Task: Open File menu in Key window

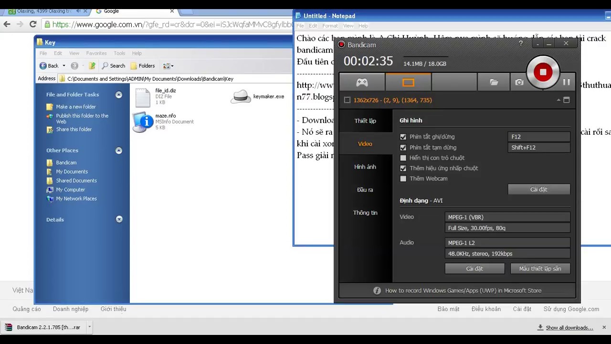Action: tap(43, 53)
